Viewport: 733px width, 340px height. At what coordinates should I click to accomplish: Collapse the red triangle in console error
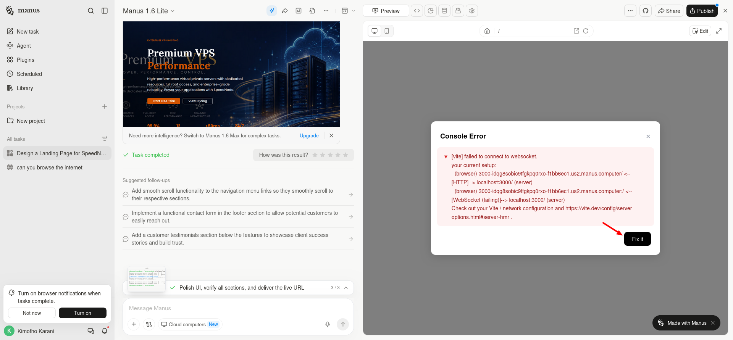pos(446,157)
